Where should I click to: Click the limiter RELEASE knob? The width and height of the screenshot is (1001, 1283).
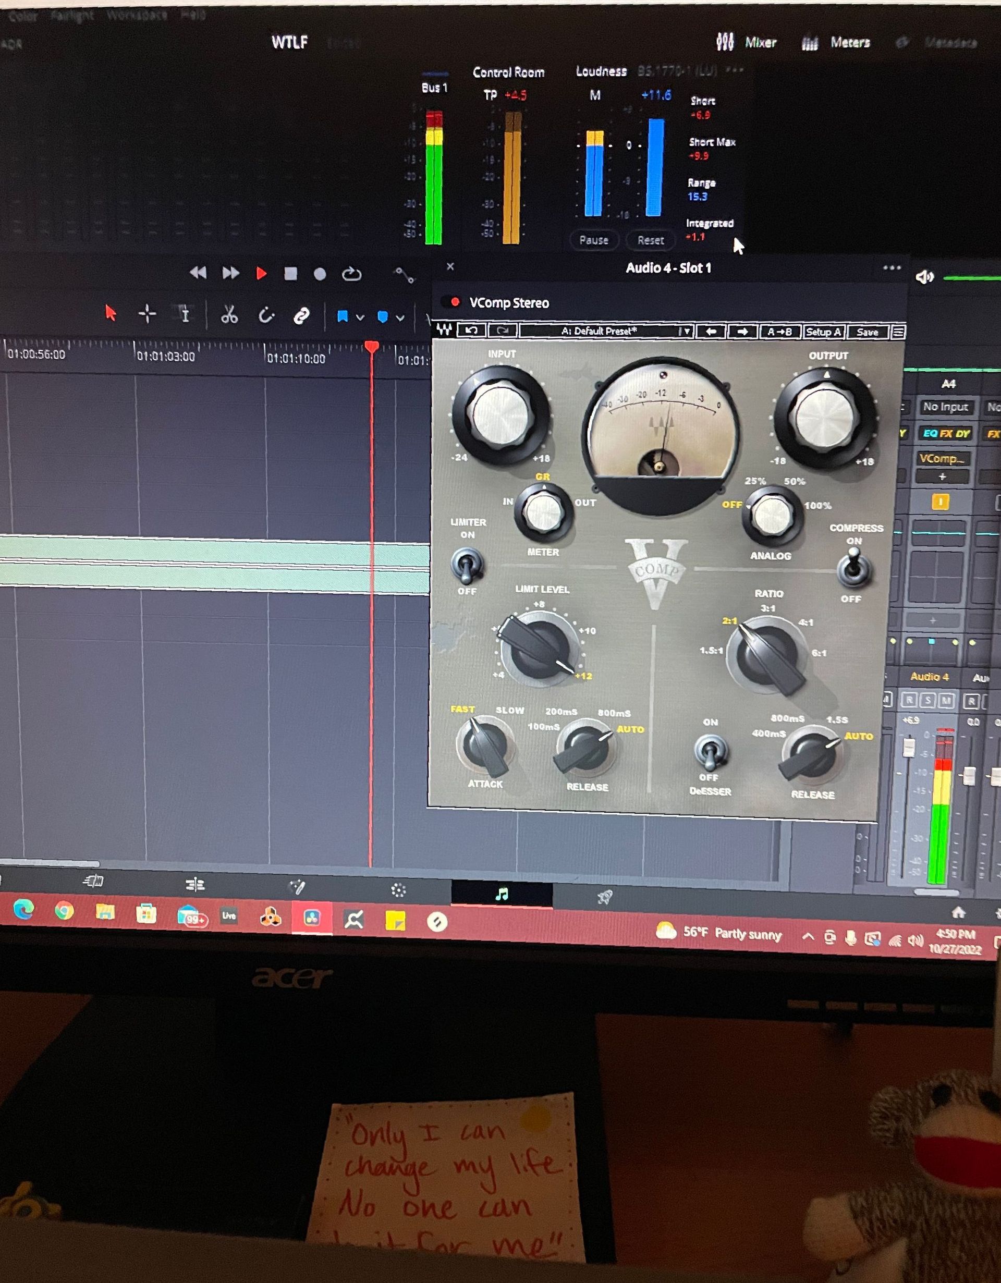585,748
